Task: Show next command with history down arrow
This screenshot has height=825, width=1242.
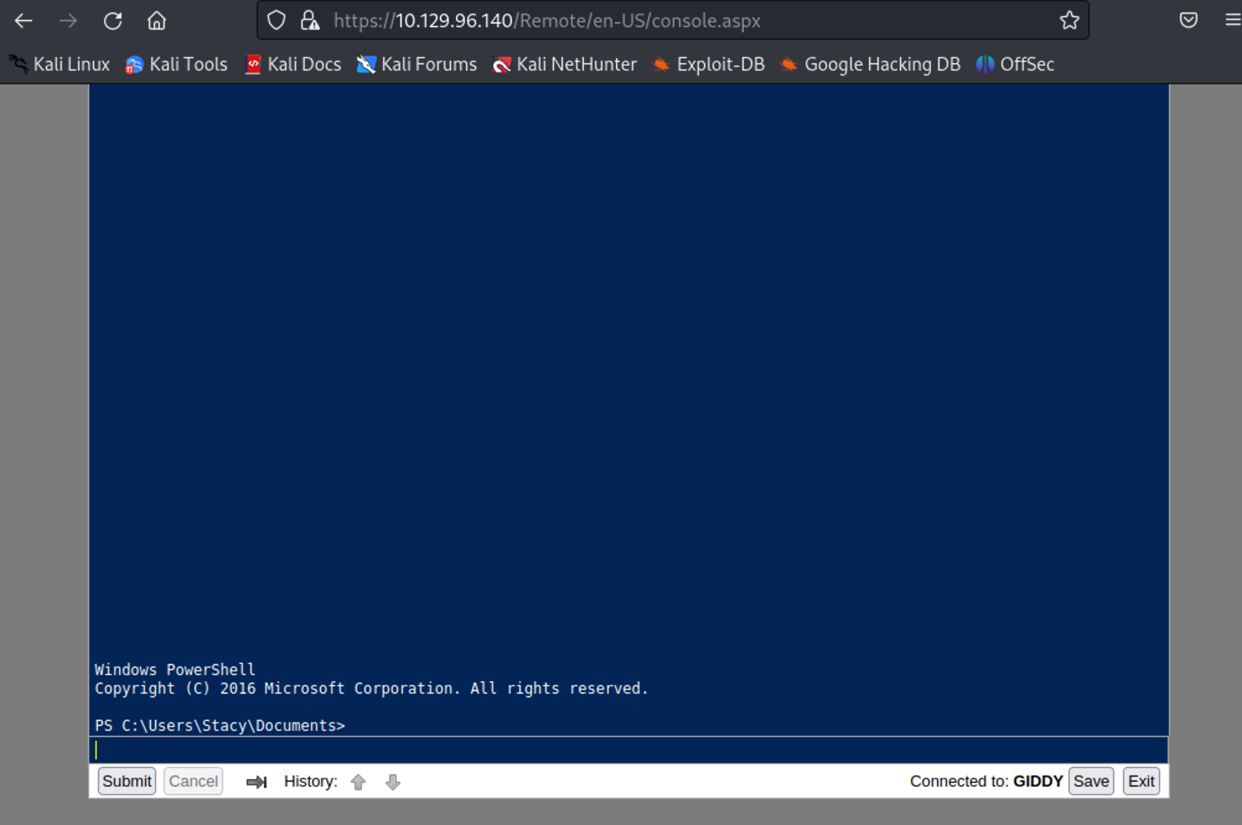Action: 393,782
